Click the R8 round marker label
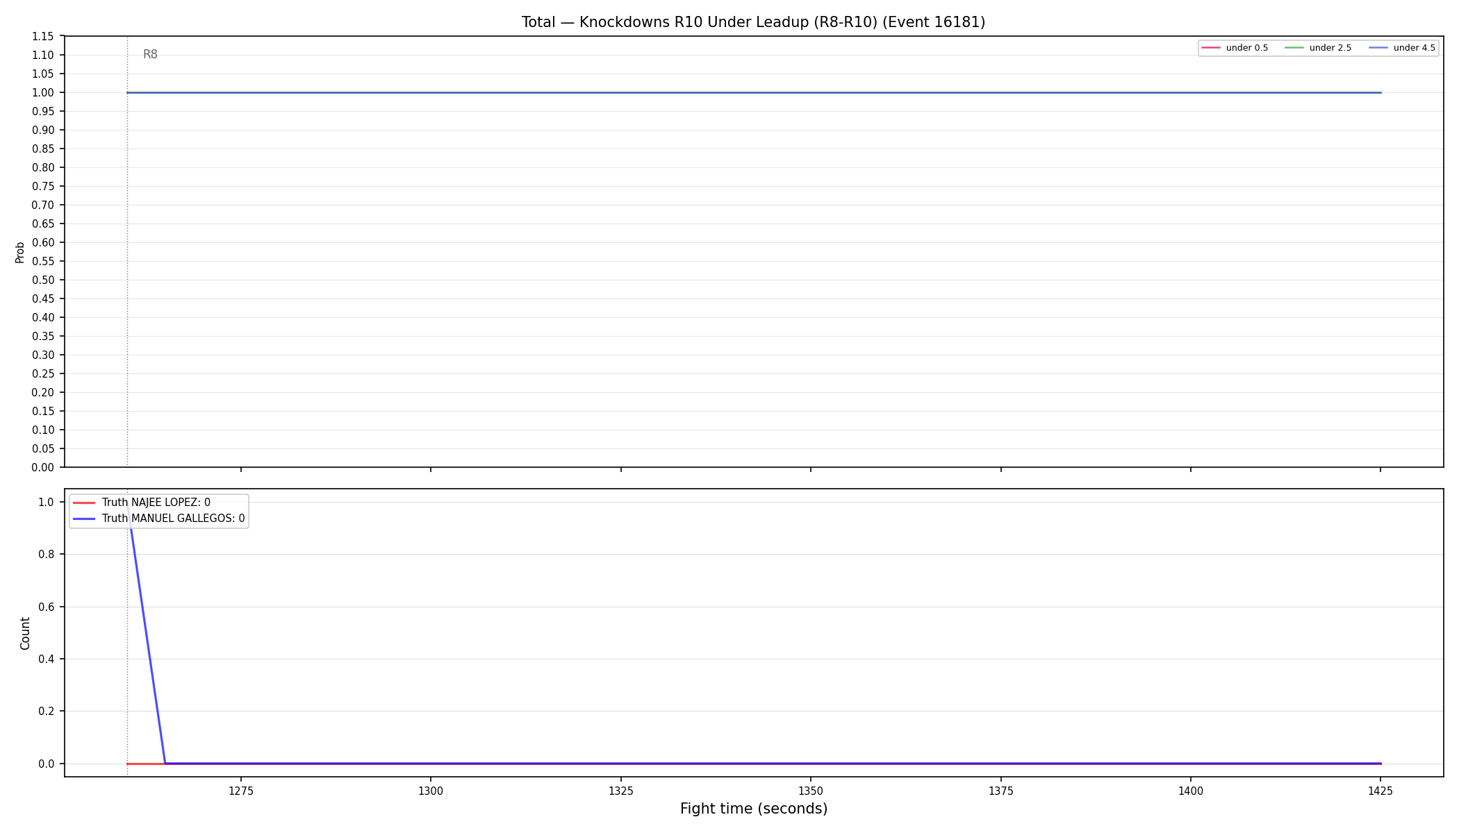This screenshot has width=1459, height=833. coord(150,55)
